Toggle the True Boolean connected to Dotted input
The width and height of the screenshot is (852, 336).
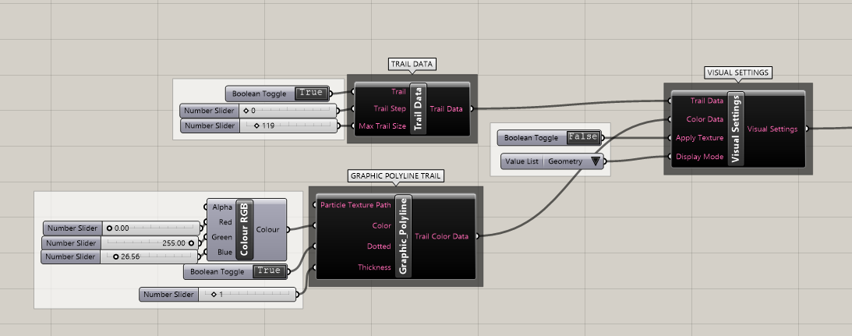(270, 271)
